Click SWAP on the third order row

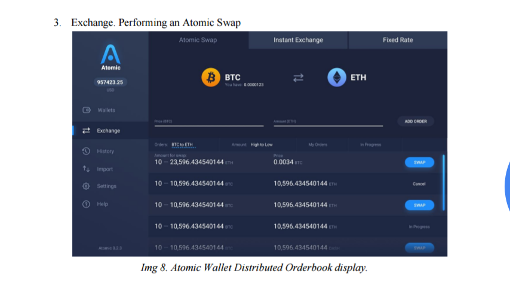(419, 205)
